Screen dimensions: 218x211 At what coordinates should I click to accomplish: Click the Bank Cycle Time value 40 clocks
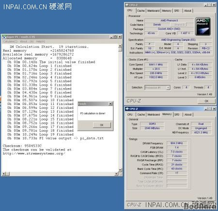[177, 169]
